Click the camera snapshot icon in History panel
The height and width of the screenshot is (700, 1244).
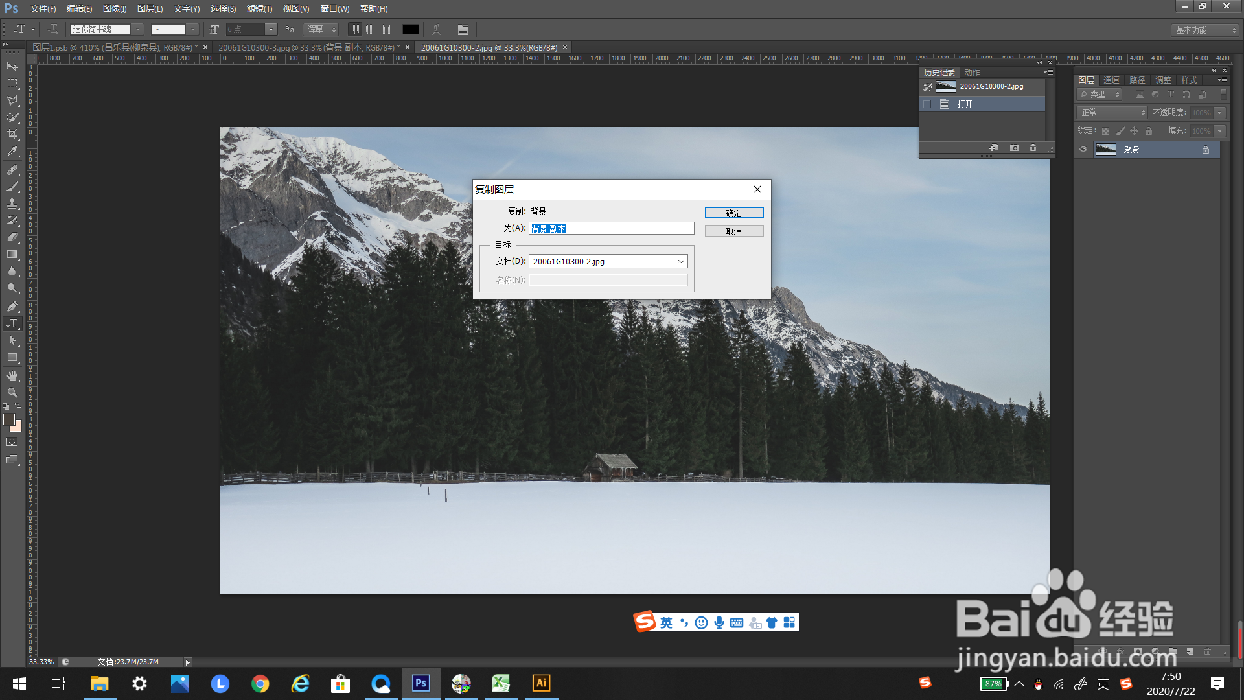pos(1015,148)
